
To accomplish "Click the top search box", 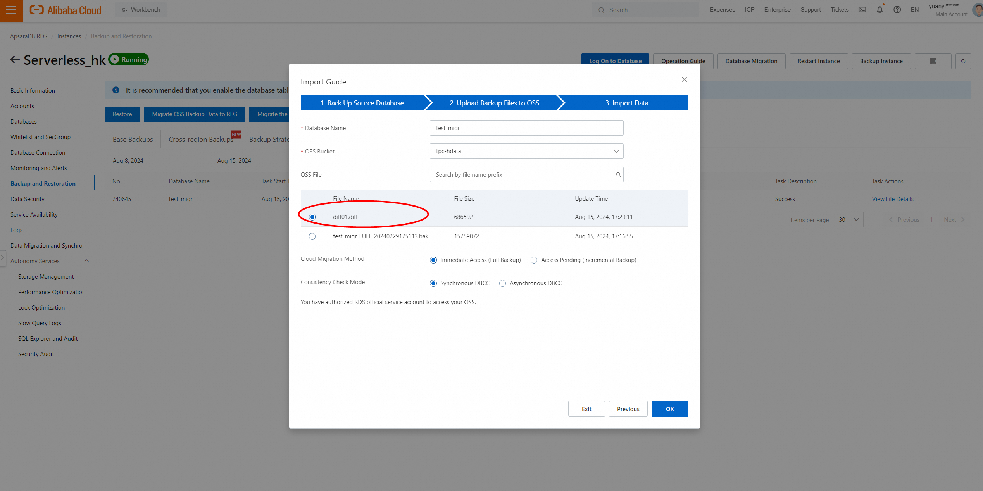I will [x=645, y=10].
